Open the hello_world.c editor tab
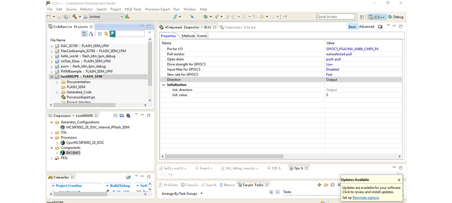 173,168
